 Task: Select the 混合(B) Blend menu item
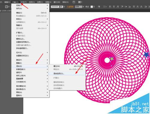coord(30,66)
